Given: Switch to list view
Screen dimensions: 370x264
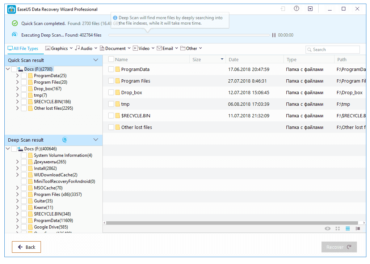Looking at the screenshot, I should coord(348,229).
